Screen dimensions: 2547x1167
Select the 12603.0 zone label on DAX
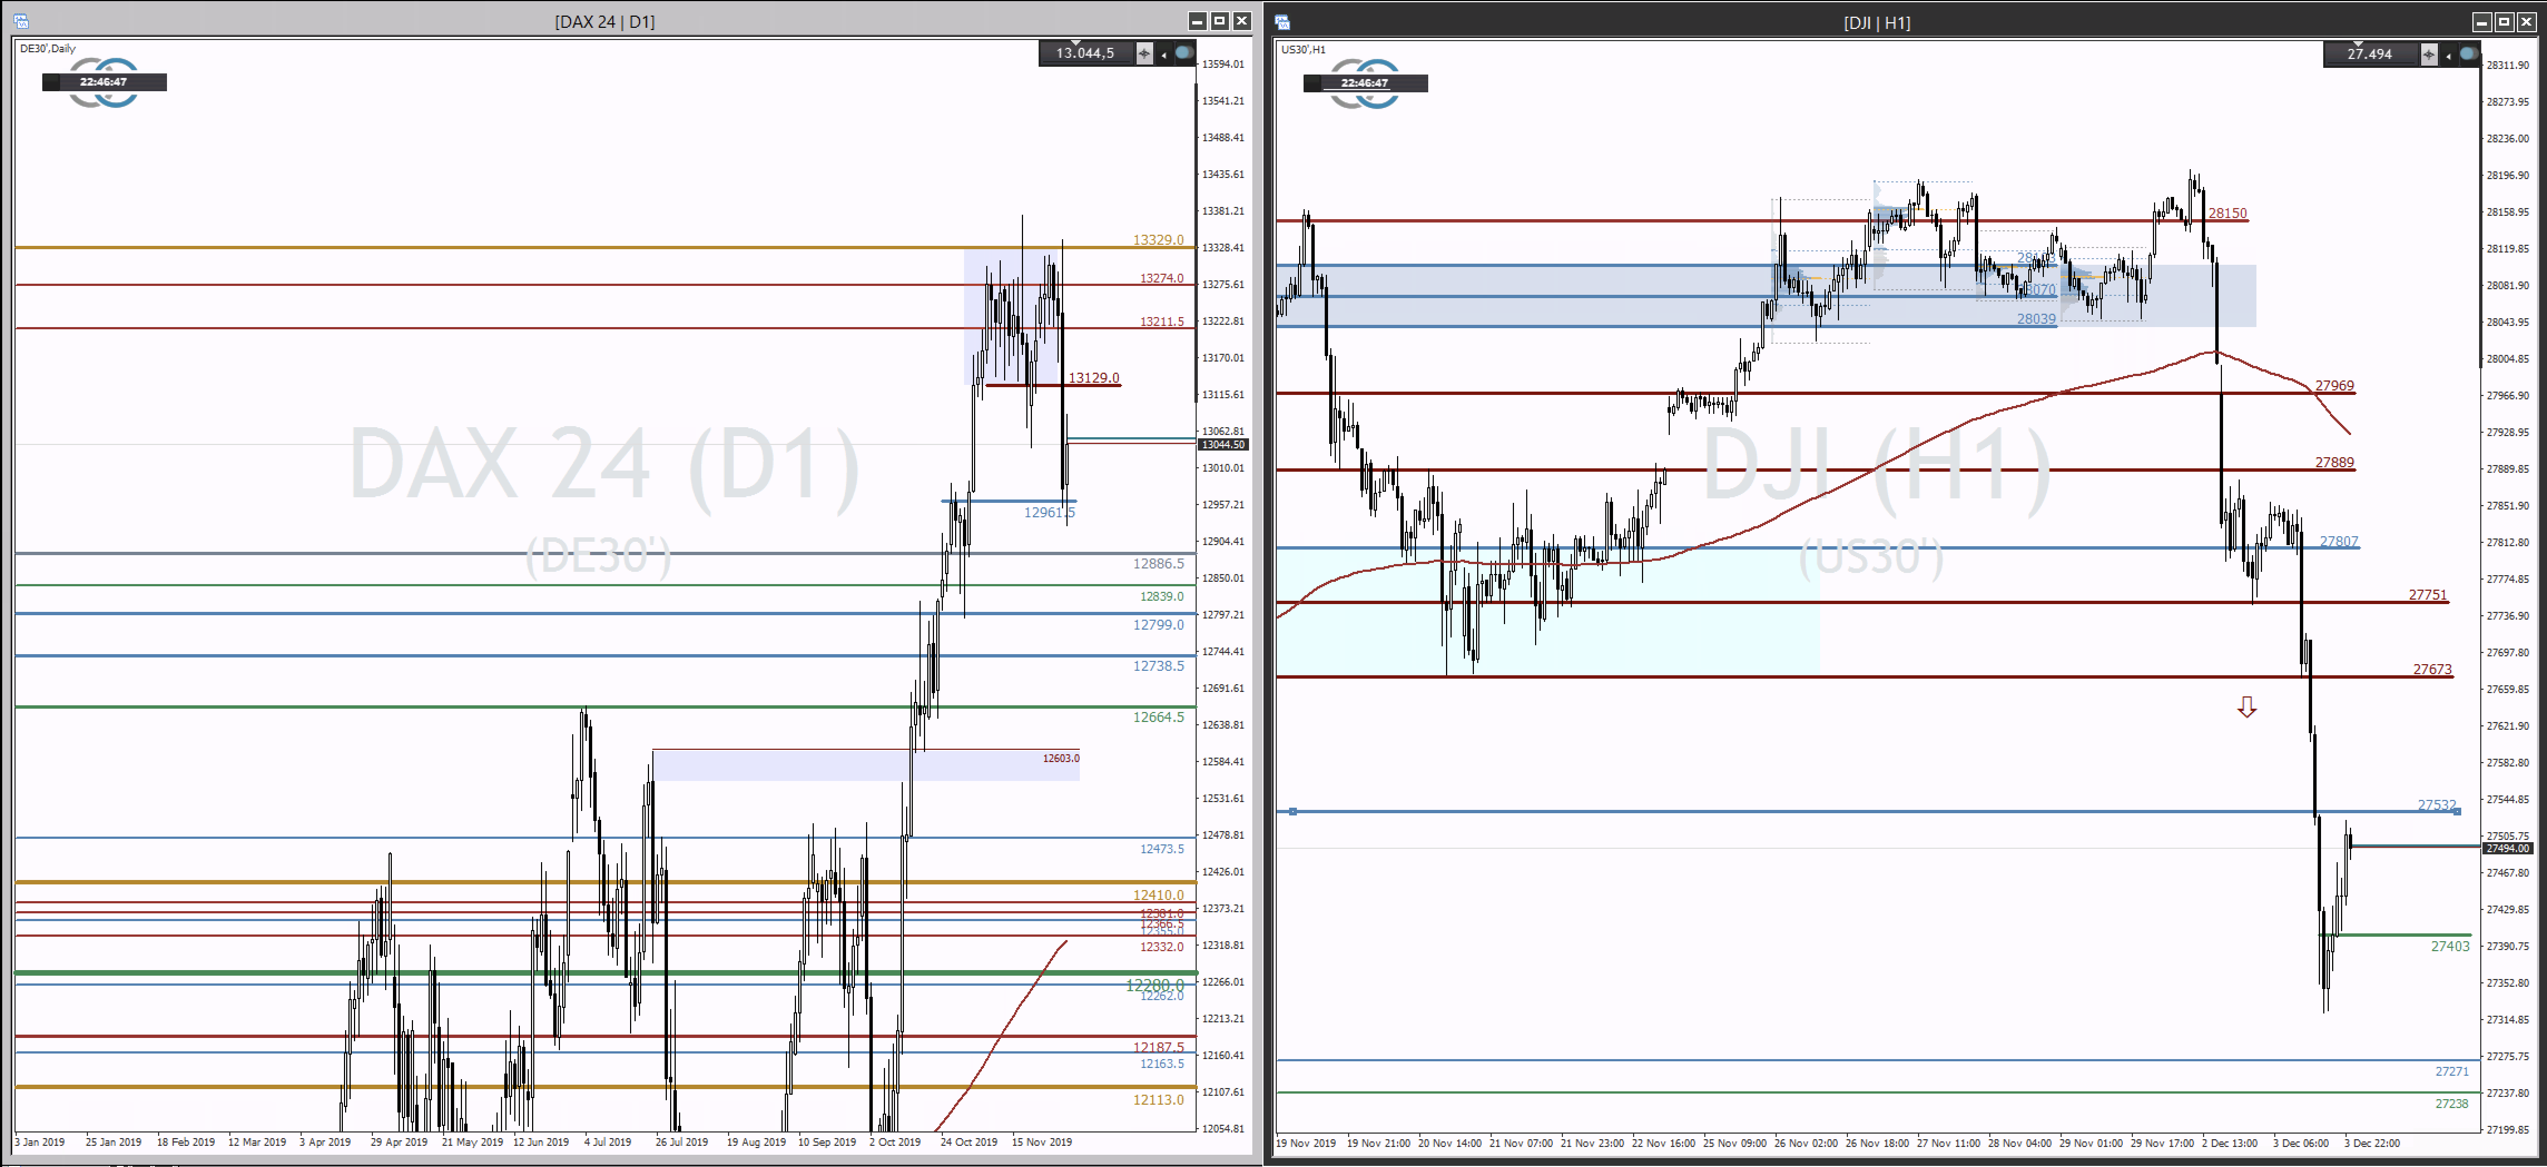pos(1061,759)
